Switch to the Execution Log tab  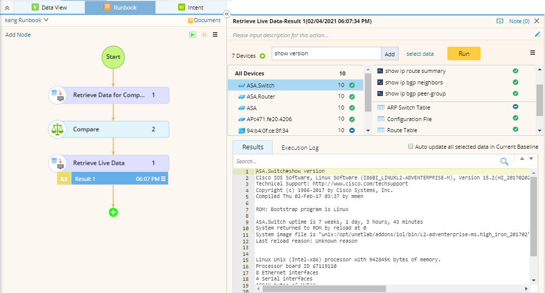[300, 147]
